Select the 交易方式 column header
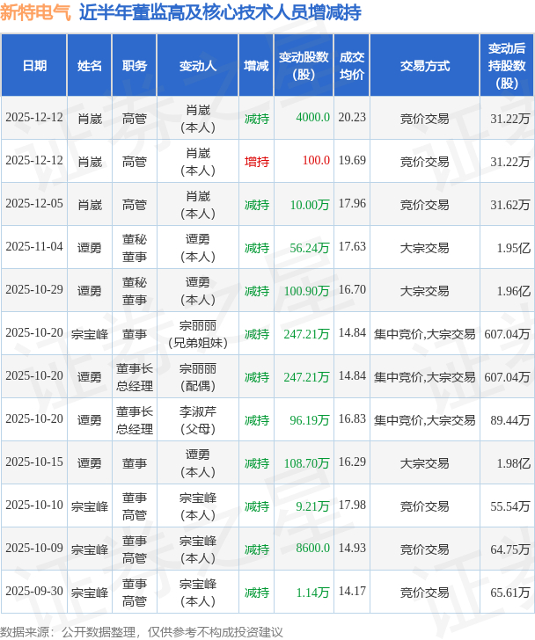 tap(425, 66)
